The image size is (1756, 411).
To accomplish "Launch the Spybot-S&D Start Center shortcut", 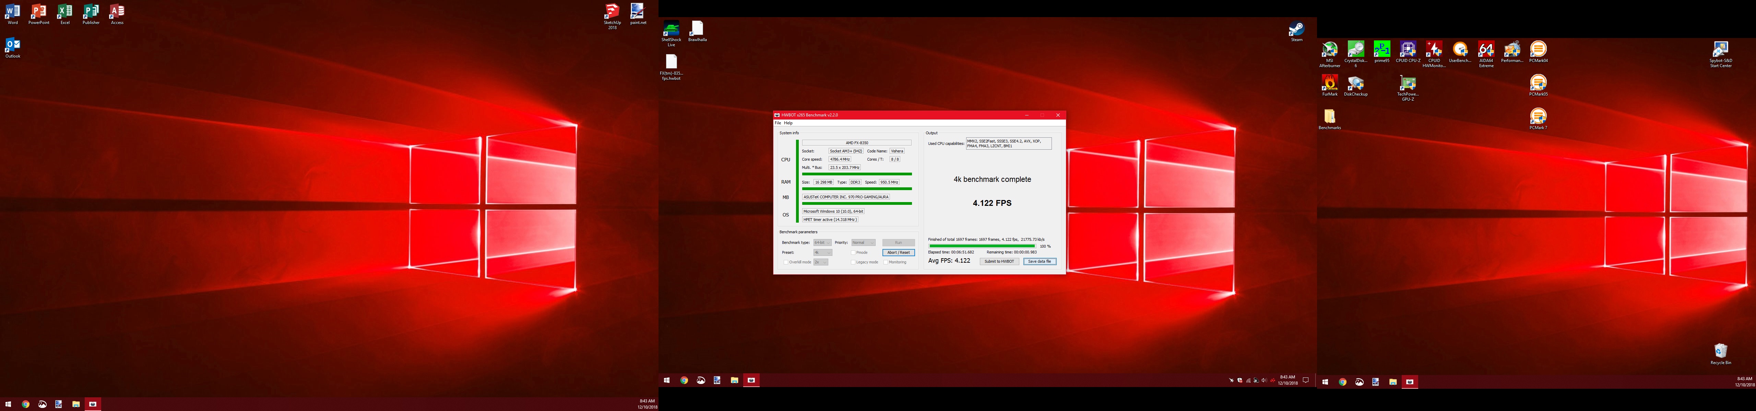I will tap(1721, 54).
